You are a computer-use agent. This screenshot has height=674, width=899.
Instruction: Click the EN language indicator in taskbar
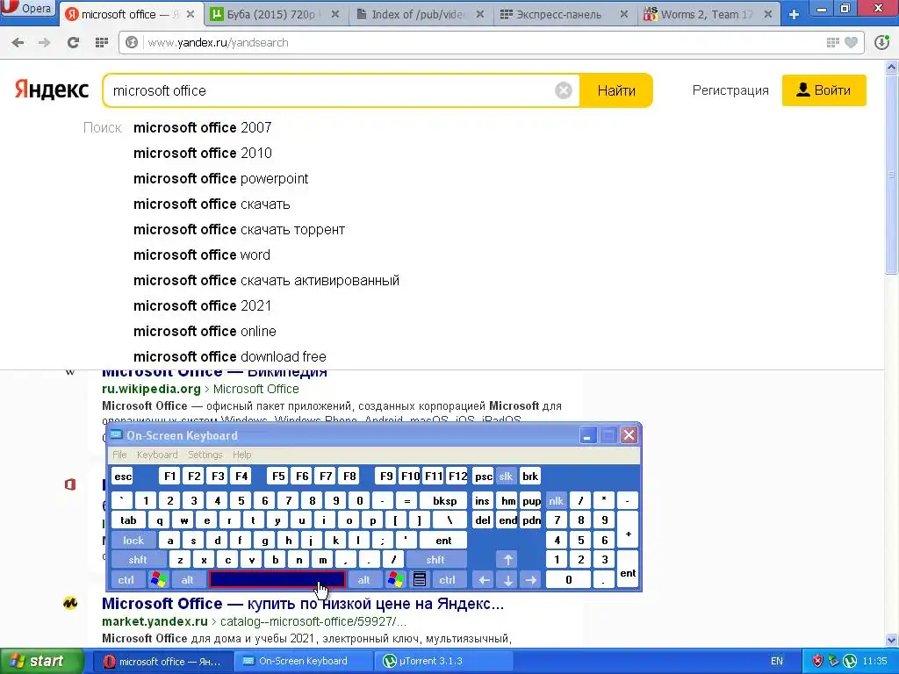point(777,661)
